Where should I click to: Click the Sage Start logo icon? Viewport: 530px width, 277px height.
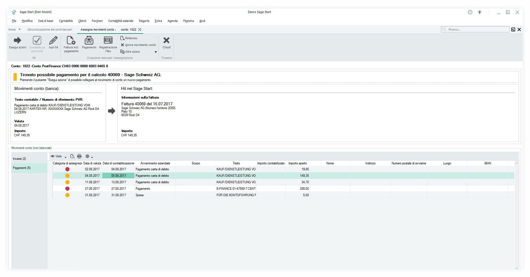[14, 12]
